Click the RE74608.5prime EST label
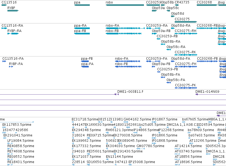The height and width of the screenshot is (166, 226). [21, 151]
